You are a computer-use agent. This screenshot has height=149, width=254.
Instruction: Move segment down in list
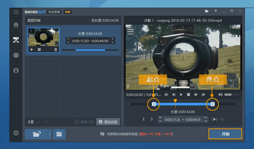click(46, 122)
